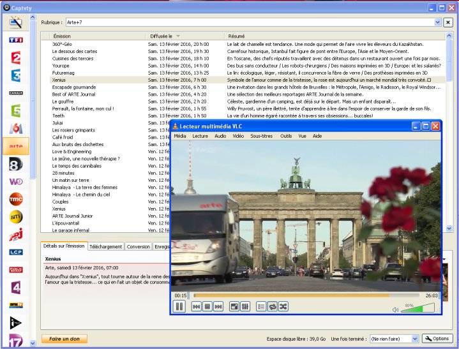Select the NT1 channel icon
This screenshot has width=459, height=349.
pos(16,217)
